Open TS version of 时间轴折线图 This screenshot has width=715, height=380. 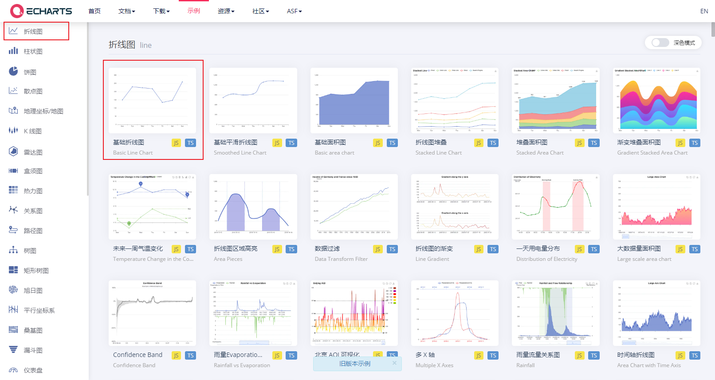(x=695, y=355)
